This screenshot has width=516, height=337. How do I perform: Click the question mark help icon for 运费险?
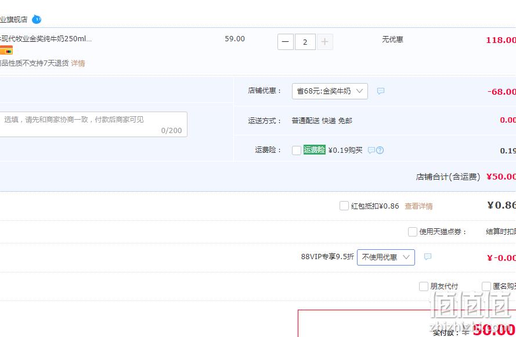(380, 150)
